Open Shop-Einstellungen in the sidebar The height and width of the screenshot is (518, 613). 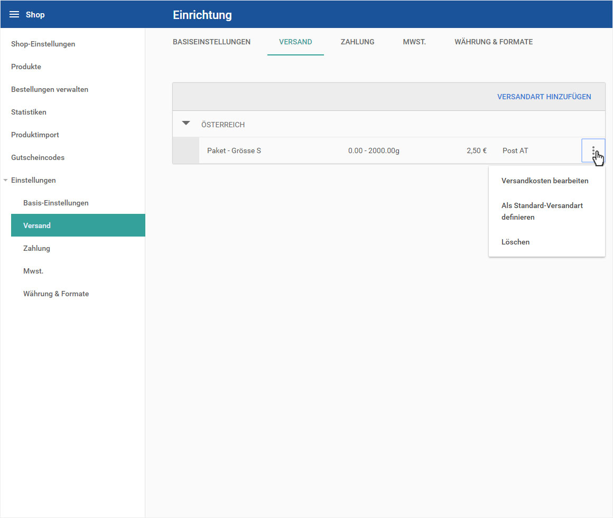tap(43, 44)
